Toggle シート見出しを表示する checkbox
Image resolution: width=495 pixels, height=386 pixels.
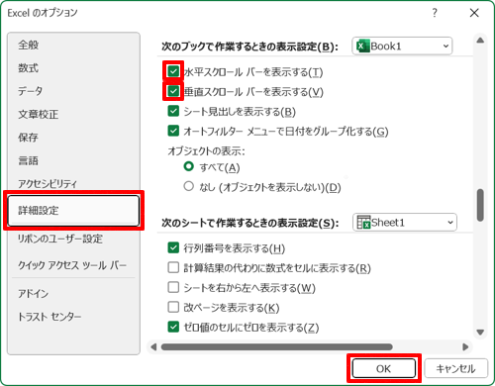coord(173,111)
